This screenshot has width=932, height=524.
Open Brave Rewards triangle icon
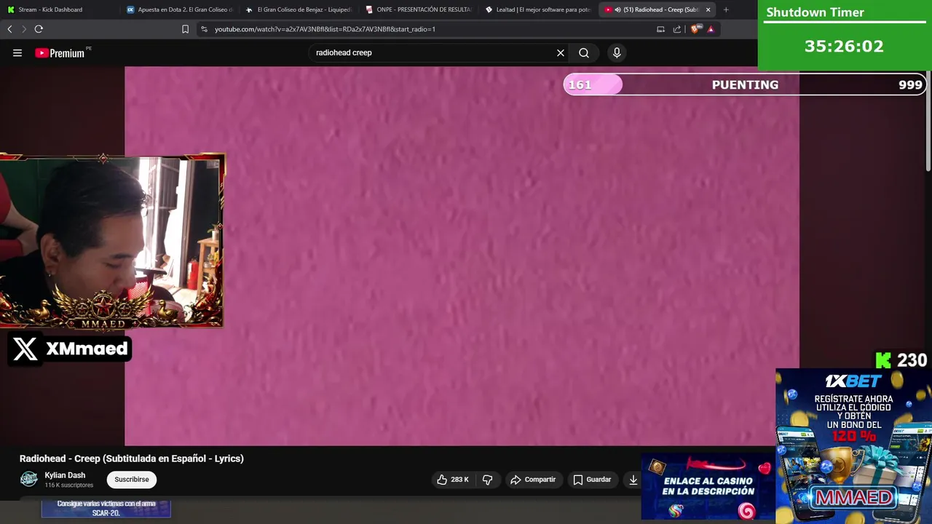pos(711,29)
